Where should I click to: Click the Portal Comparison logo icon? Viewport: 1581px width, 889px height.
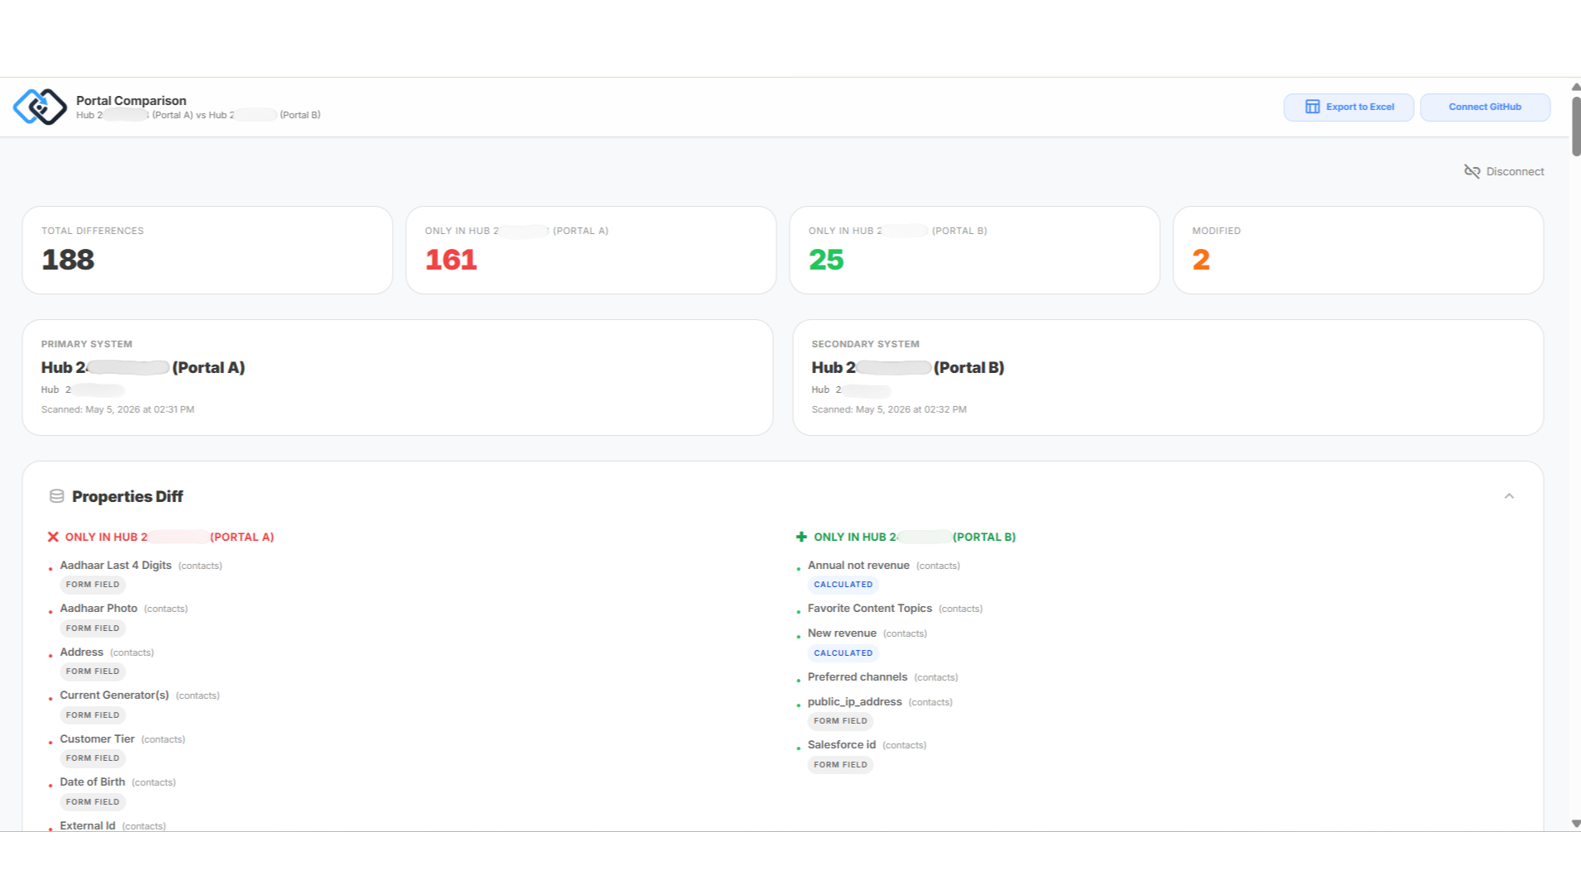click(x=40, y=107)
